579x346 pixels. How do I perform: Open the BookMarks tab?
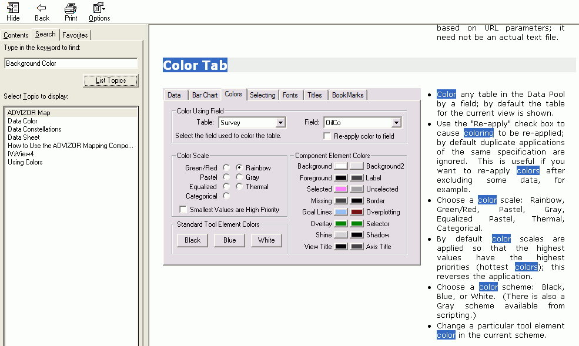click(x=347, y=95)
